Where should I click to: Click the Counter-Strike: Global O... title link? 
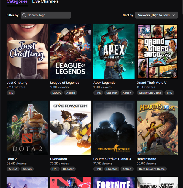pyautogui.click(x=113, y=159)
